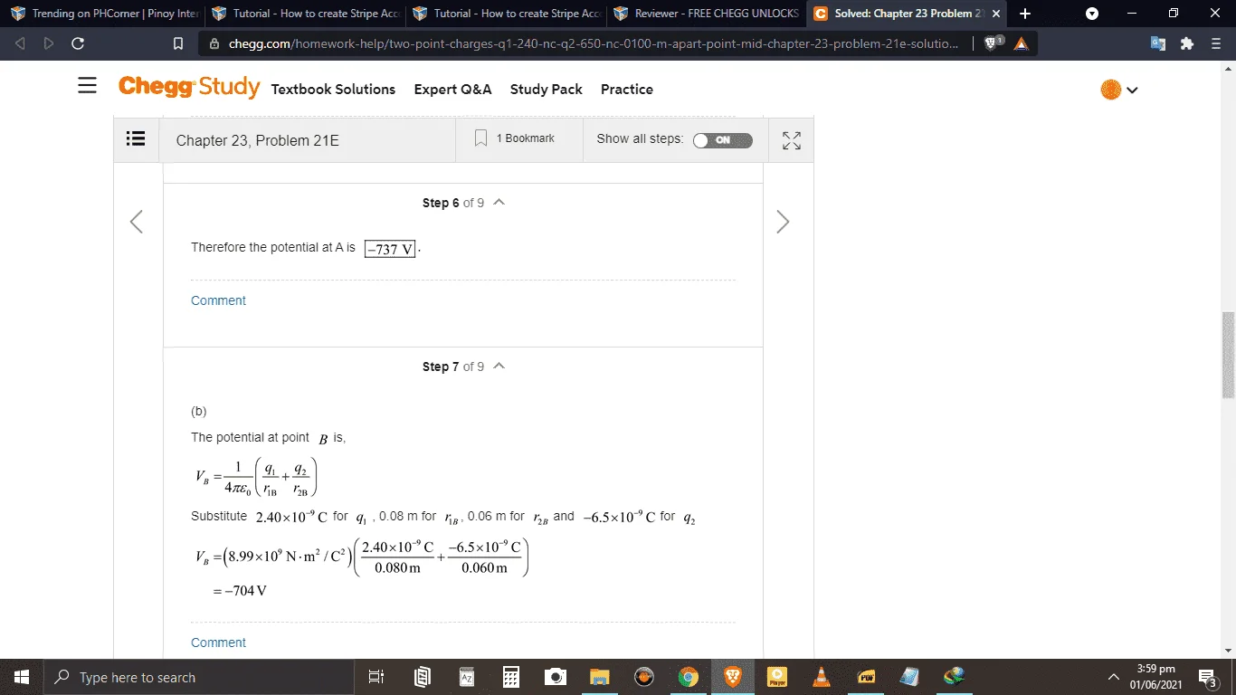Open Google Chrome from the taskbar

689,677
